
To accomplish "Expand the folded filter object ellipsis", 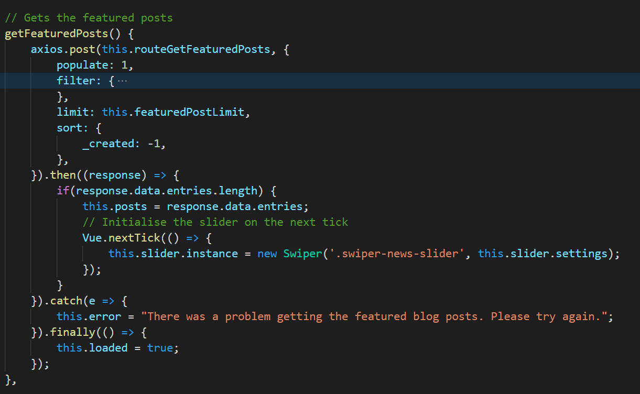I will (x=122, y=81).
